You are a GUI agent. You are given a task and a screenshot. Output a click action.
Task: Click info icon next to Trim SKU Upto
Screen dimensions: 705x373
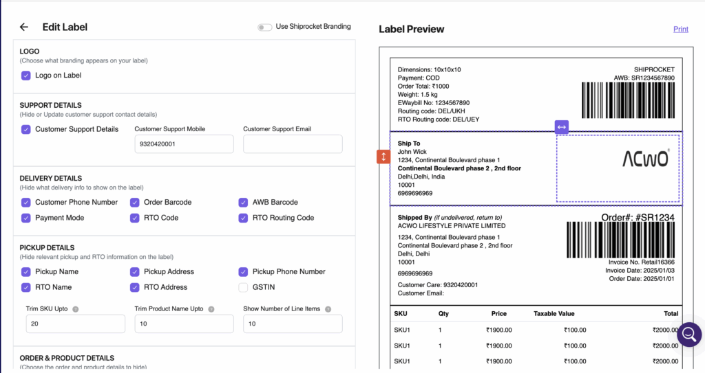pos(76,309)
